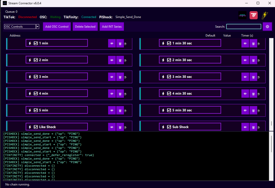
Task: Click lightning bolt beside 4 min 30 sec
Action: [x=163, y=94]
